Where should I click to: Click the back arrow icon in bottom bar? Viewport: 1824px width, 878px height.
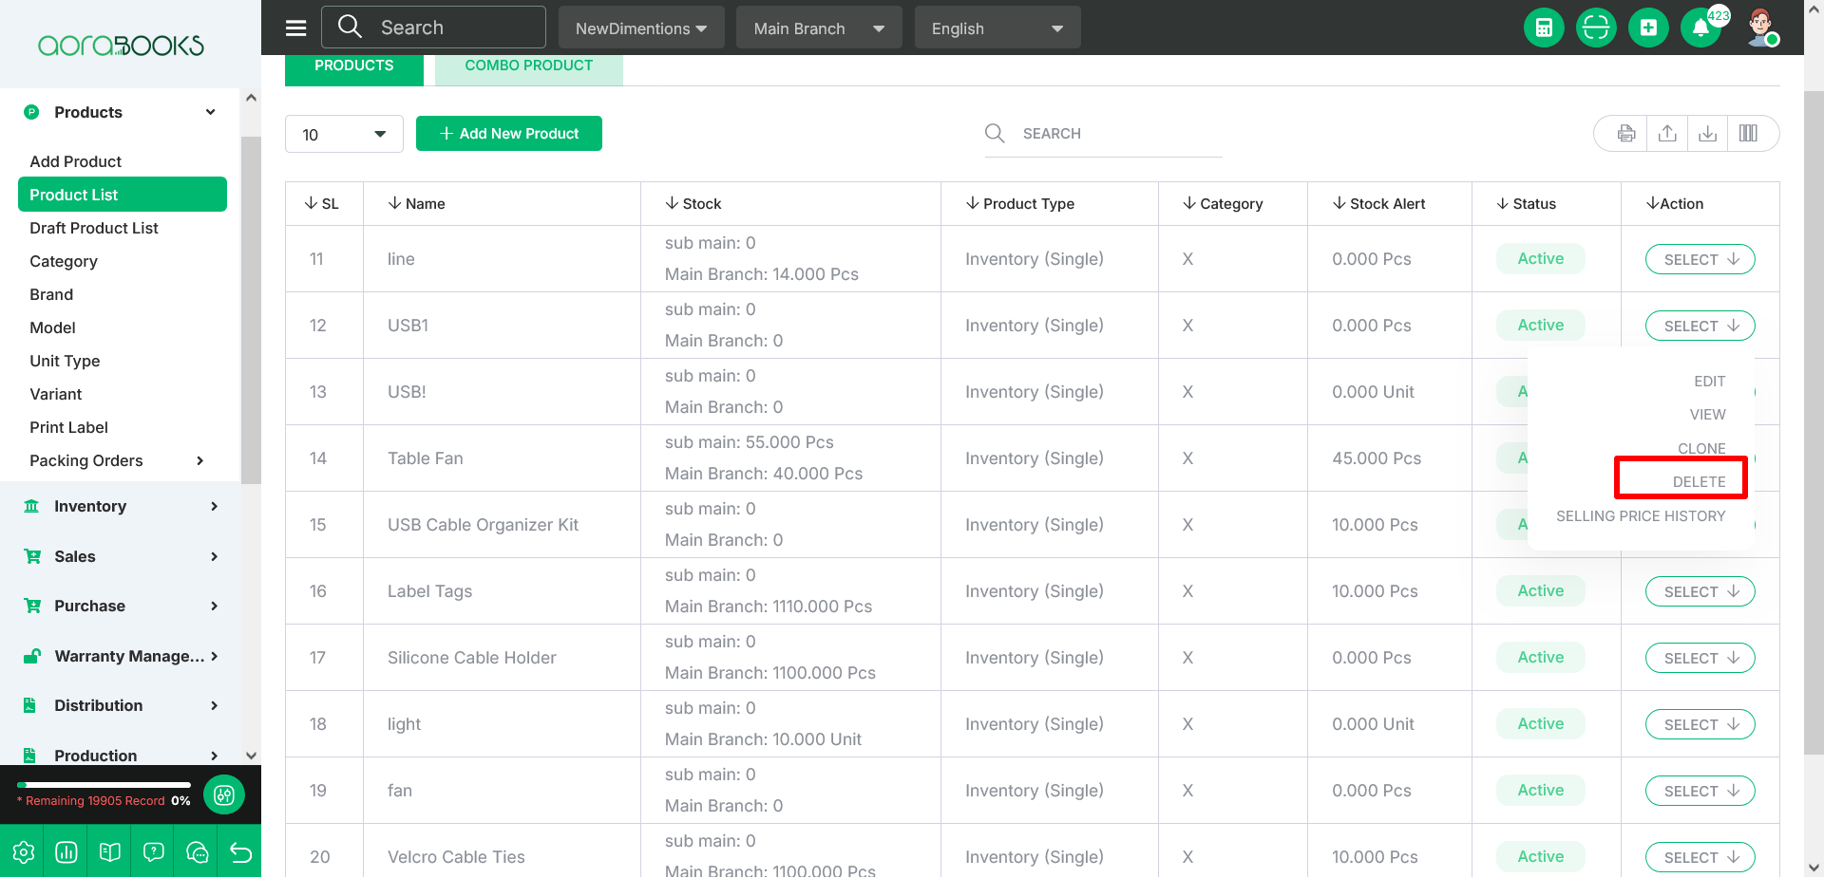tap(240, 852)
